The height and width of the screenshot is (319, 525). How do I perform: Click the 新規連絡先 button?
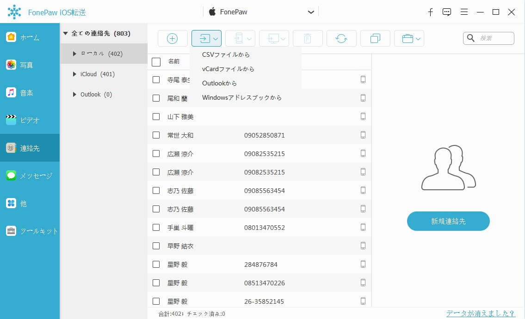pyautogui.click(x=448, y=221)
